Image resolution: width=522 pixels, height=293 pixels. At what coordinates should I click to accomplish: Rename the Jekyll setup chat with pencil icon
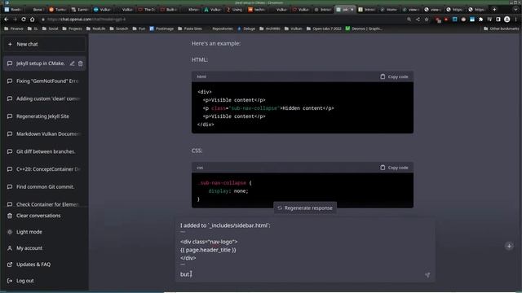(x=72, y=63)
